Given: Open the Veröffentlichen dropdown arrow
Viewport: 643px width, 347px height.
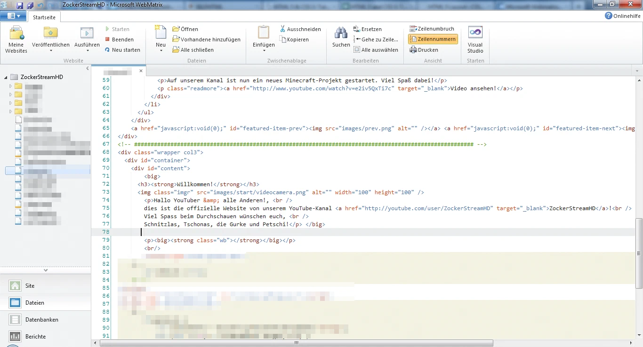Looking at the screenshot, I should point(51,51).
